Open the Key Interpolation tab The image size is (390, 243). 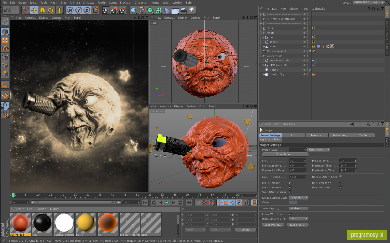point(270,140)
